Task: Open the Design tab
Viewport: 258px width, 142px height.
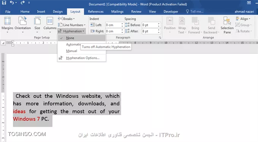Action: click(58, 12)
